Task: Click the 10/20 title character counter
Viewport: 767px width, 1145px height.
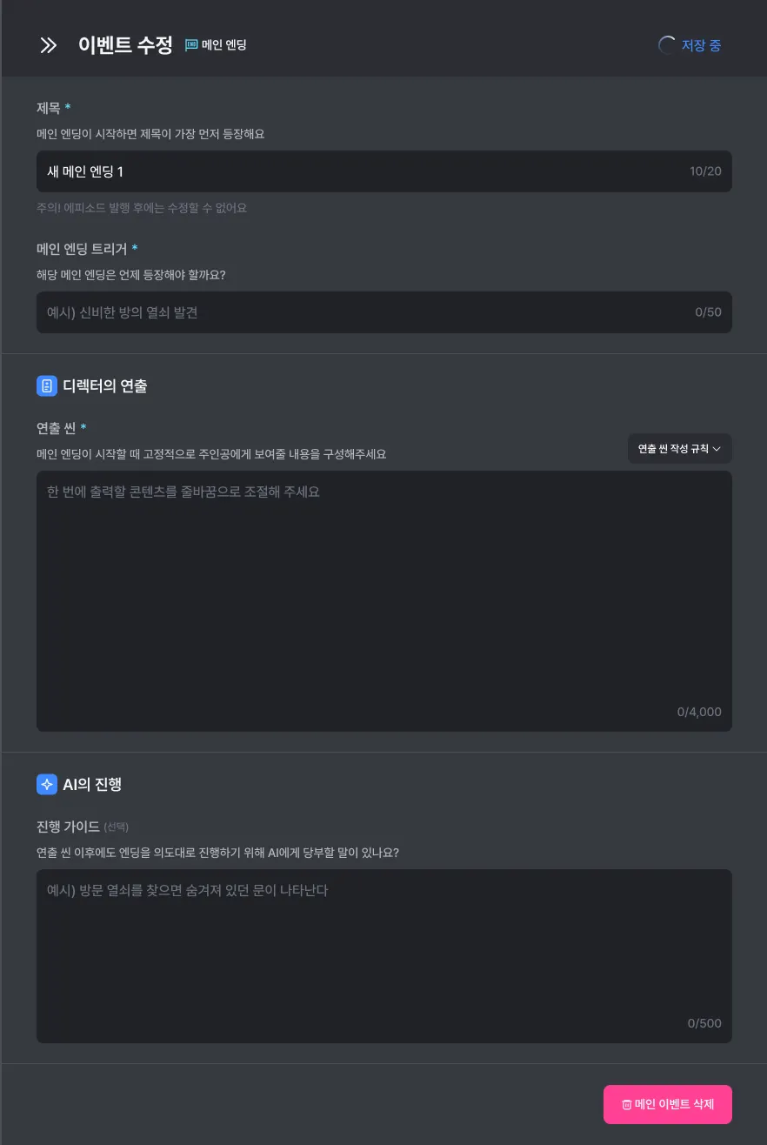Action: (705, 171)
